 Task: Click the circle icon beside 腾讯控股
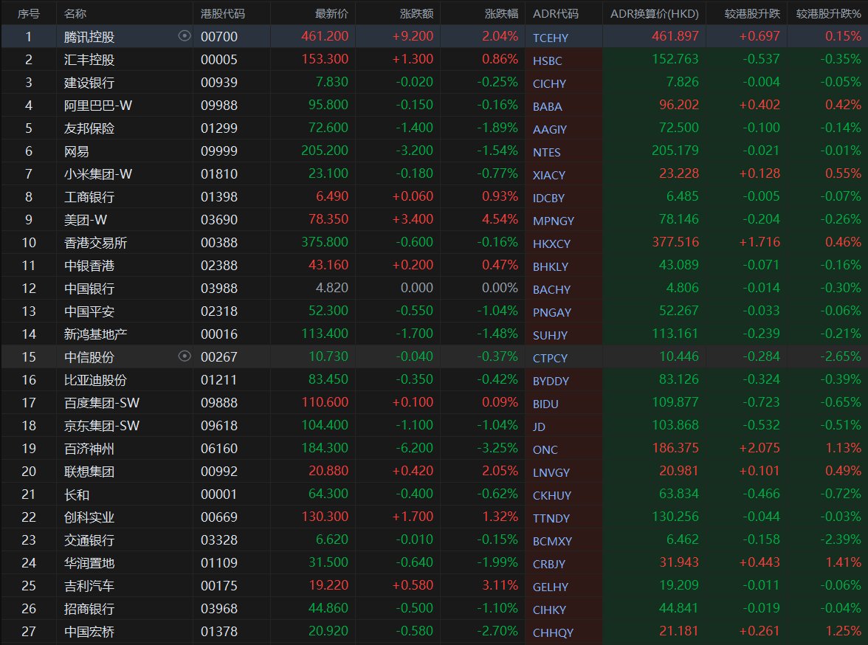pyautogui.click(x=185, y=36)
